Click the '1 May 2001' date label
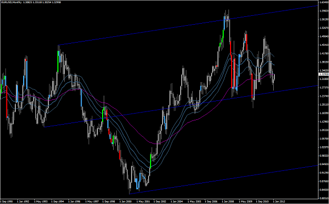Screen dimensions: 329x204 [143, 201]
